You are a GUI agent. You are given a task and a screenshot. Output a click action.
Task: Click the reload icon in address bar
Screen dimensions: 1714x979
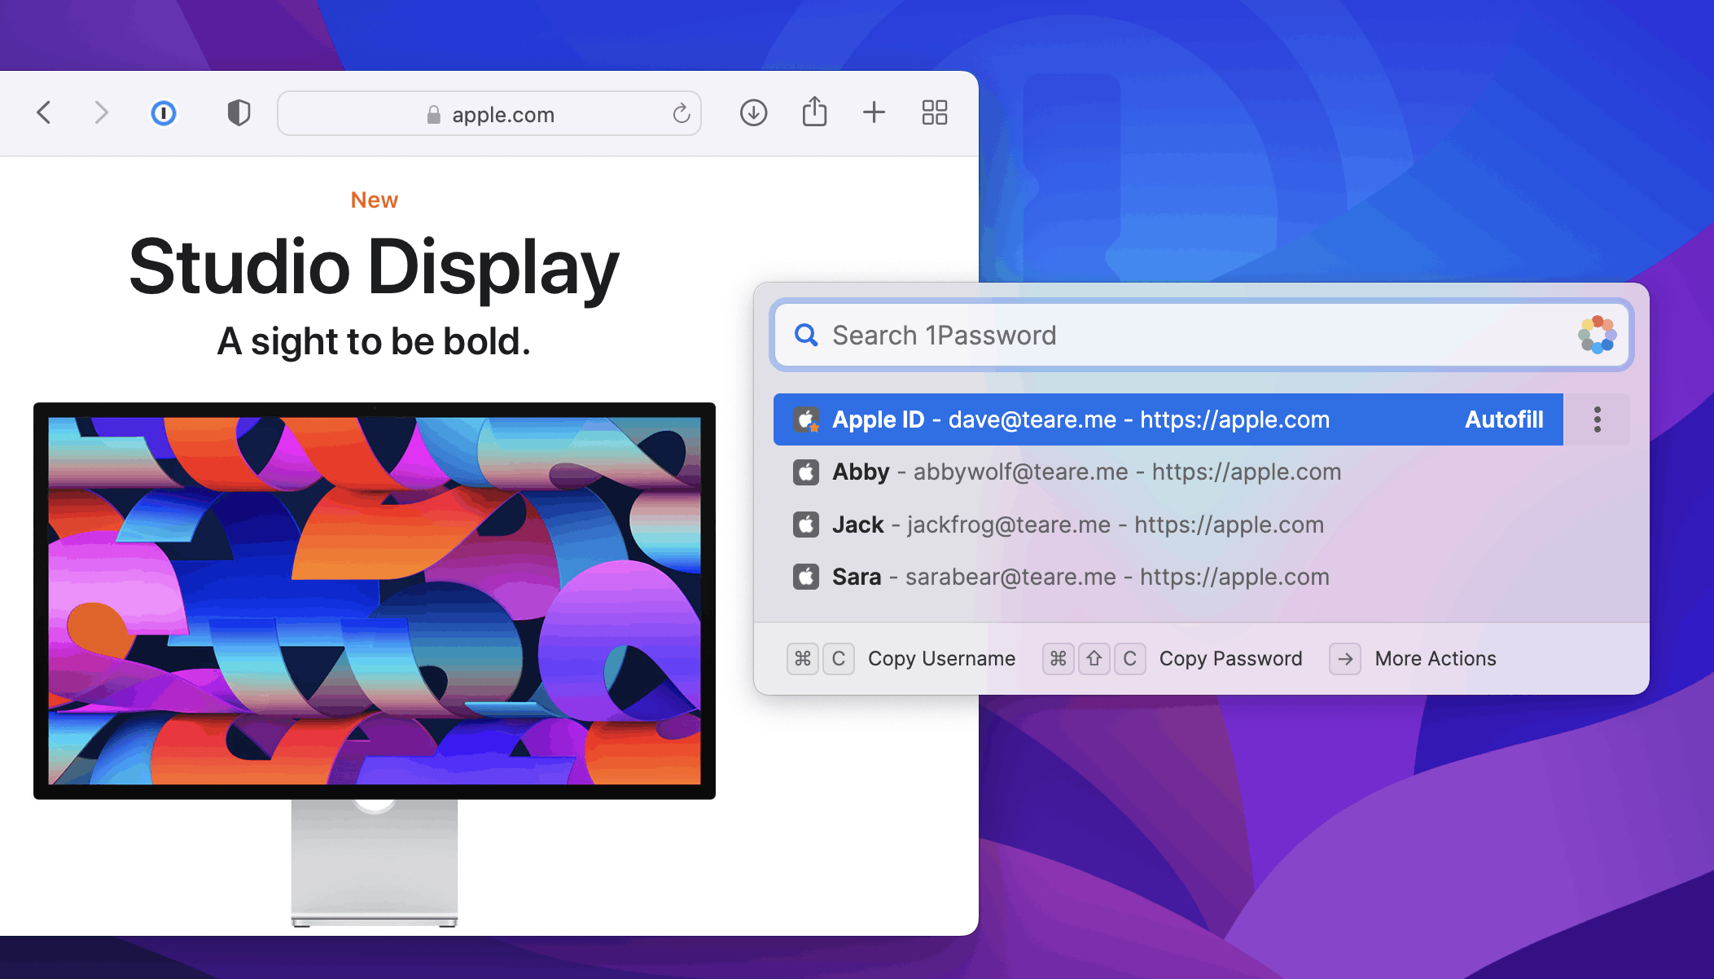click(x=681, y=113)
